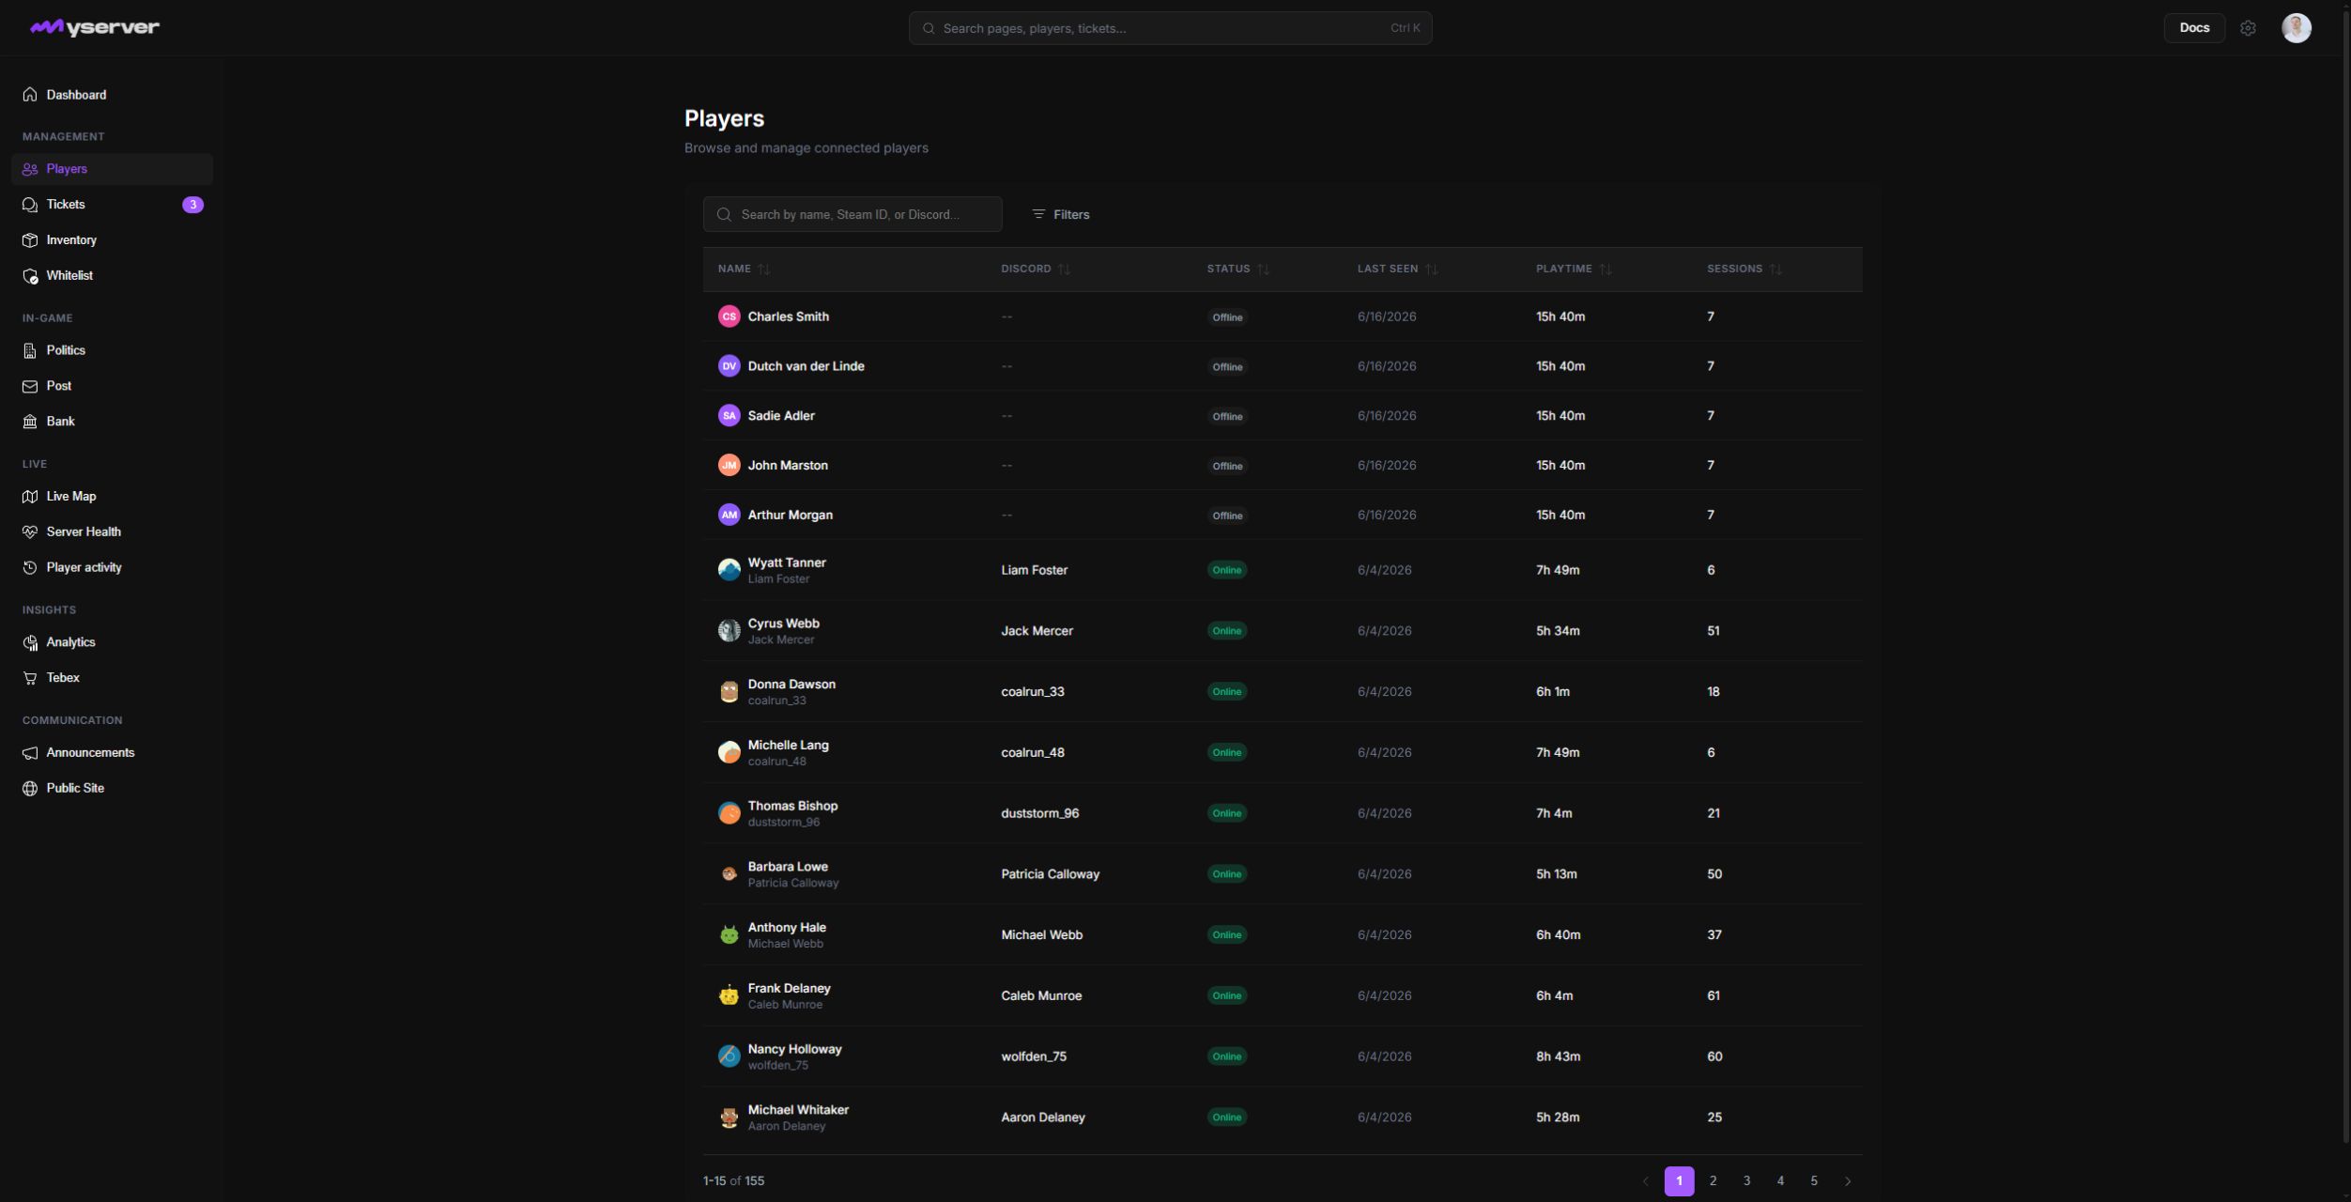Image resolution: width=2351 pixels, height=1202 pixels.
Task: Click the Filters funnel icon
Action: [1038, 214]
